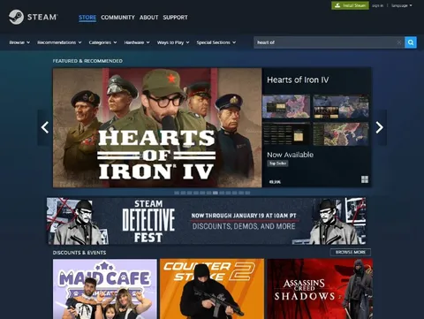Open the Maid Cafe game capsule
Viewport: 424px width, 319px height.
pyautogui.click(x=105, y=289)
